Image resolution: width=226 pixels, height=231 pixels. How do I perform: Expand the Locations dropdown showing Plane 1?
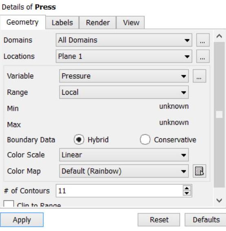[x=124, y=56]
